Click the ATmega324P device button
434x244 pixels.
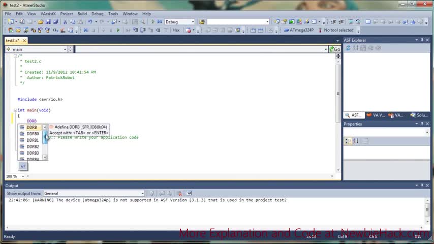point(299,30)
